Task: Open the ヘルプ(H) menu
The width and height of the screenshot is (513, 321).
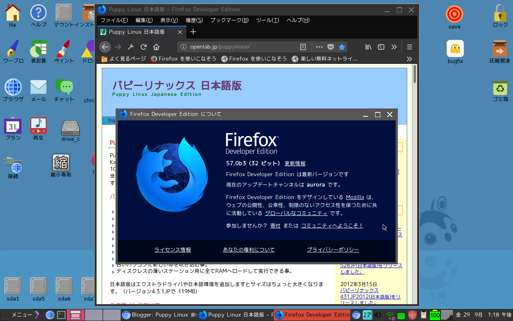Action: pyautogui.click(x=298, y=20)
